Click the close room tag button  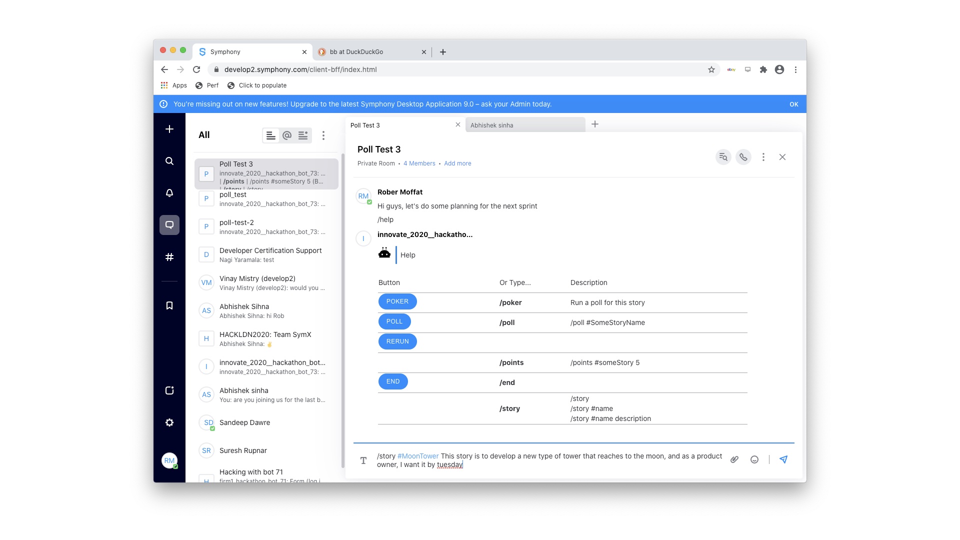point(457,124)
